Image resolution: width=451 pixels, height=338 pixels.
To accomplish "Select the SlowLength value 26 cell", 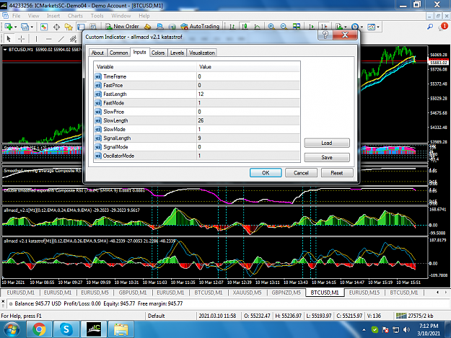I will point(248,120).
